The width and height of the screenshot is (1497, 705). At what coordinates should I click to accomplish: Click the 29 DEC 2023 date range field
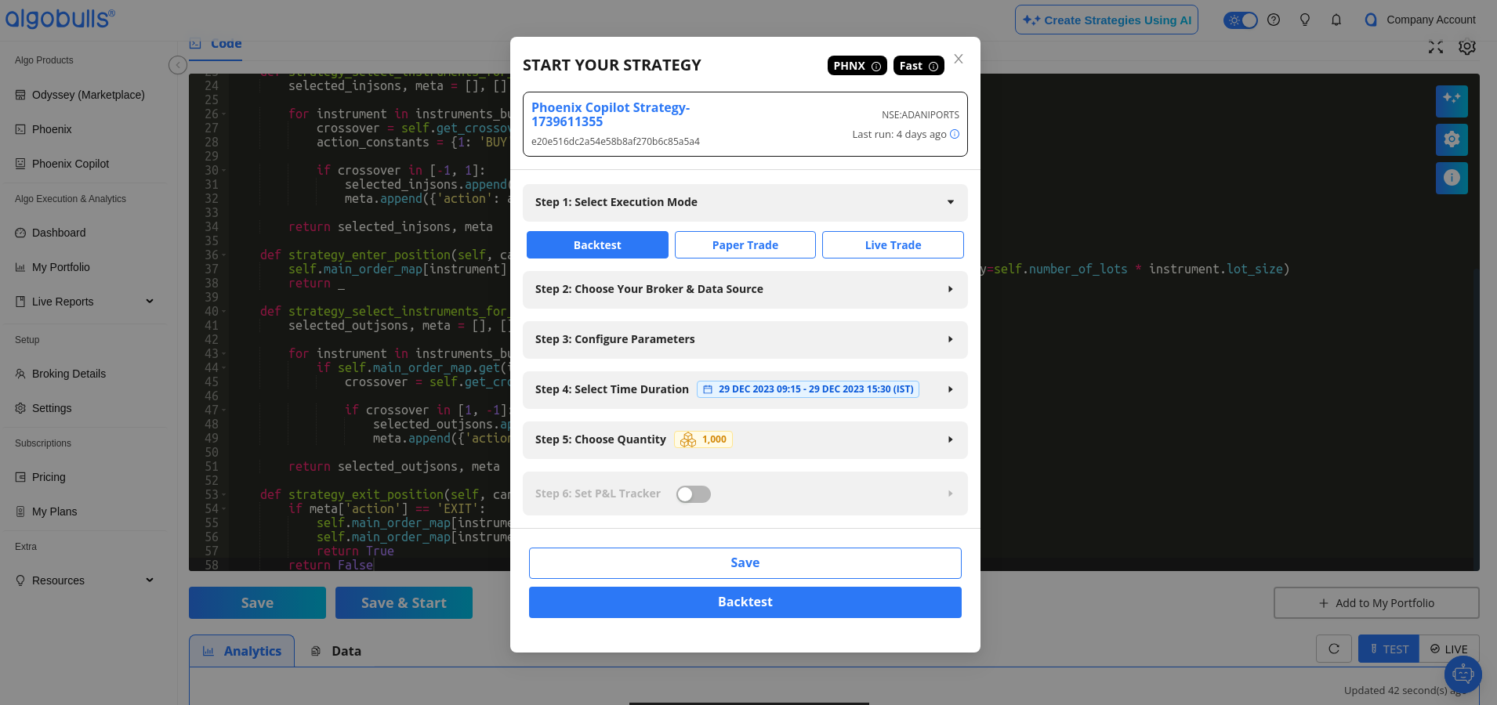[x=808, y=389]
